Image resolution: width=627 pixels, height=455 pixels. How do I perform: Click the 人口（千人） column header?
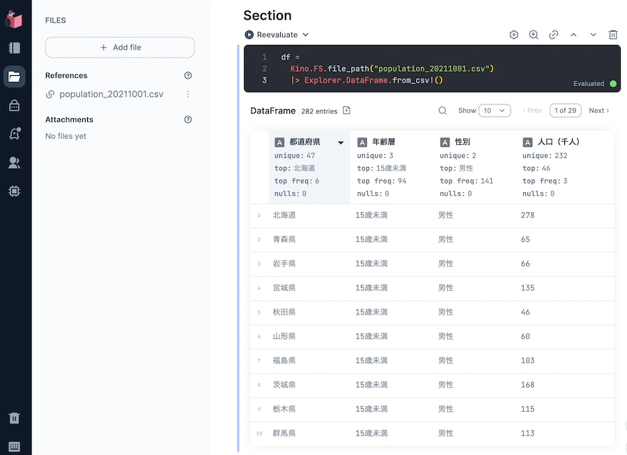pyautogui.click(x=558, y=142)
